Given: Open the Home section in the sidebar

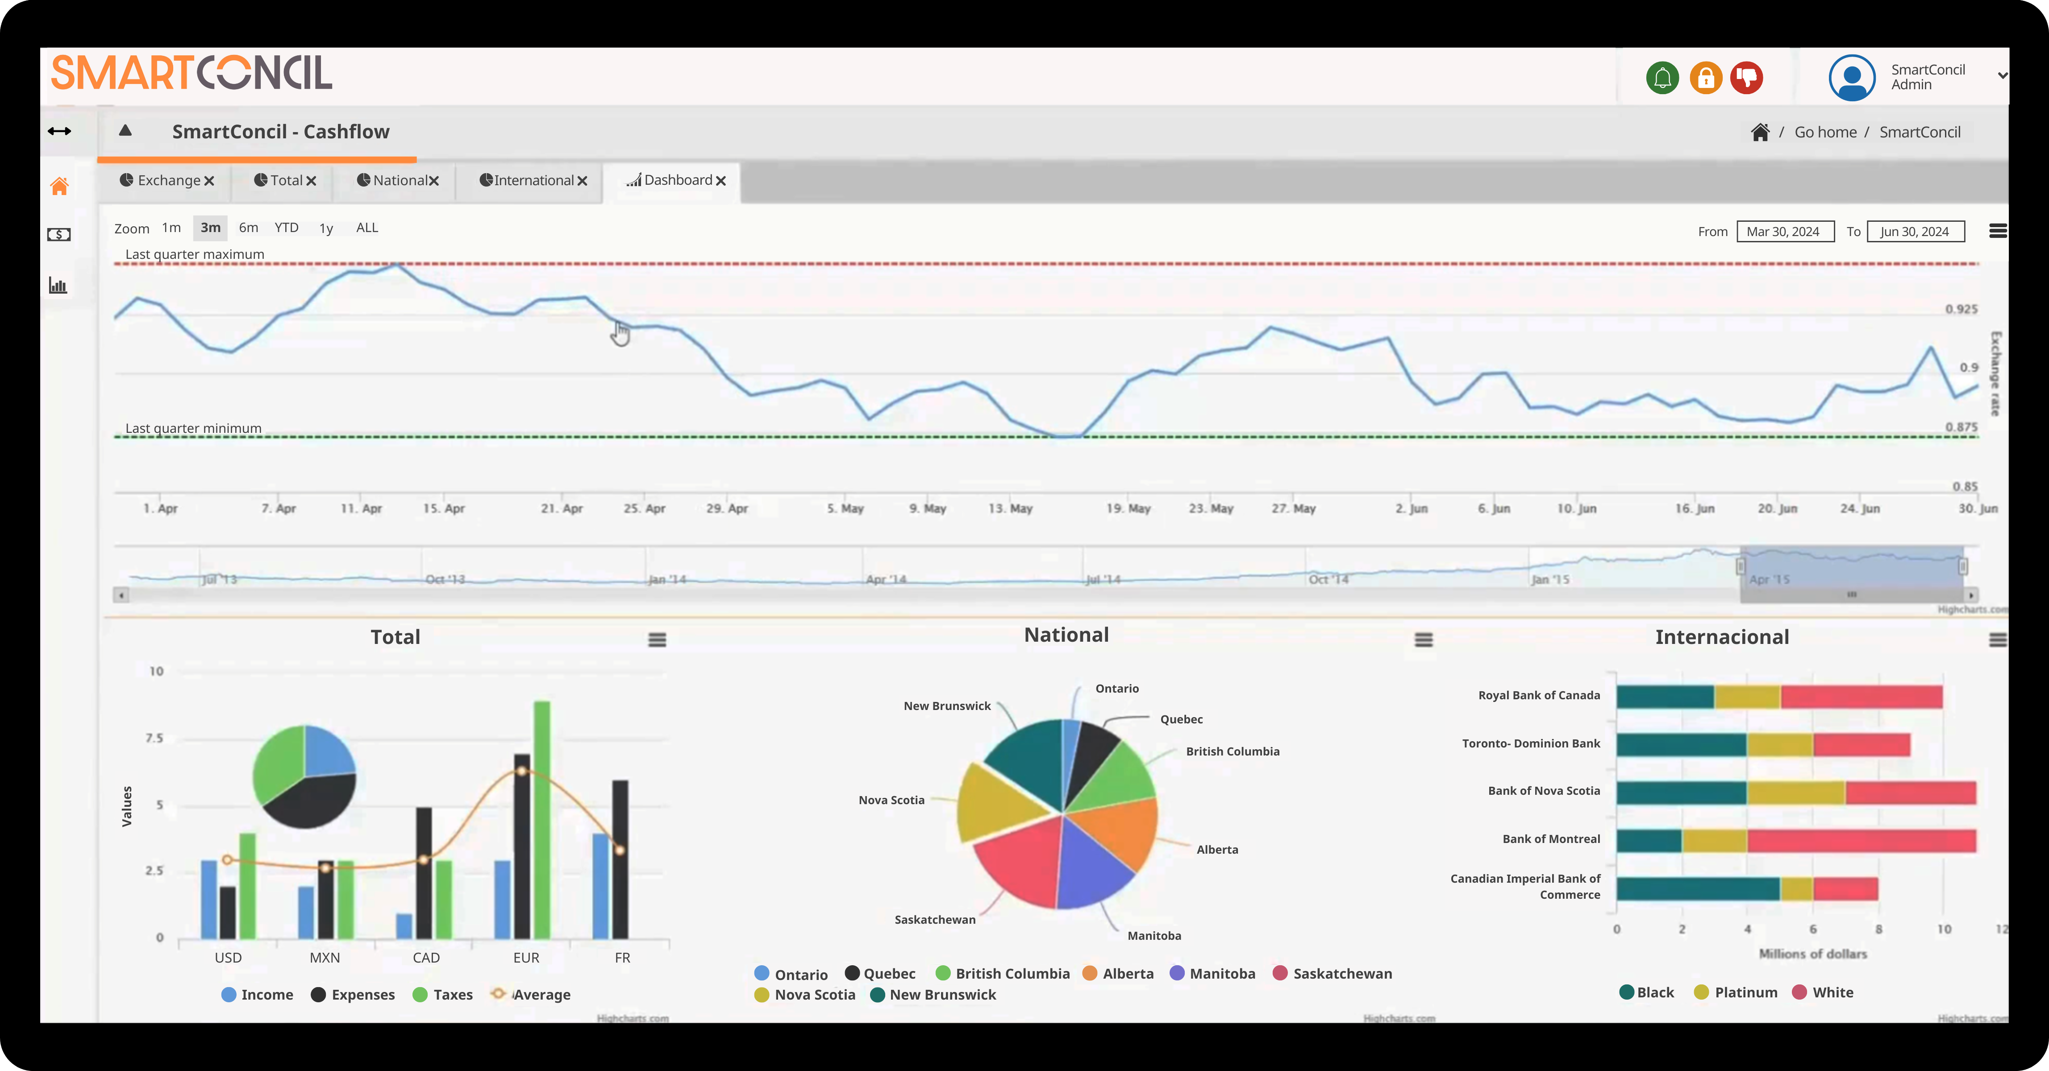Looking at the screenshot, I should [x=59, y=185].
